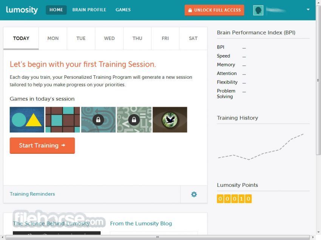
Task: Click the Training History chart
Action: pyautogui.click(x=261, y=147)
